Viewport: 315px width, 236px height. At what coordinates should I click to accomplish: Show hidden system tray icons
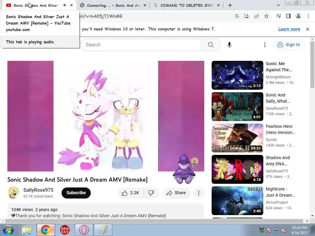254,230
